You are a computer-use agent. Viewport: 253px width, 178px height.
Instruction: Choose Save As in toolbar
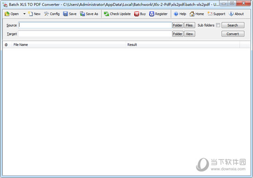tap(89, 14)
